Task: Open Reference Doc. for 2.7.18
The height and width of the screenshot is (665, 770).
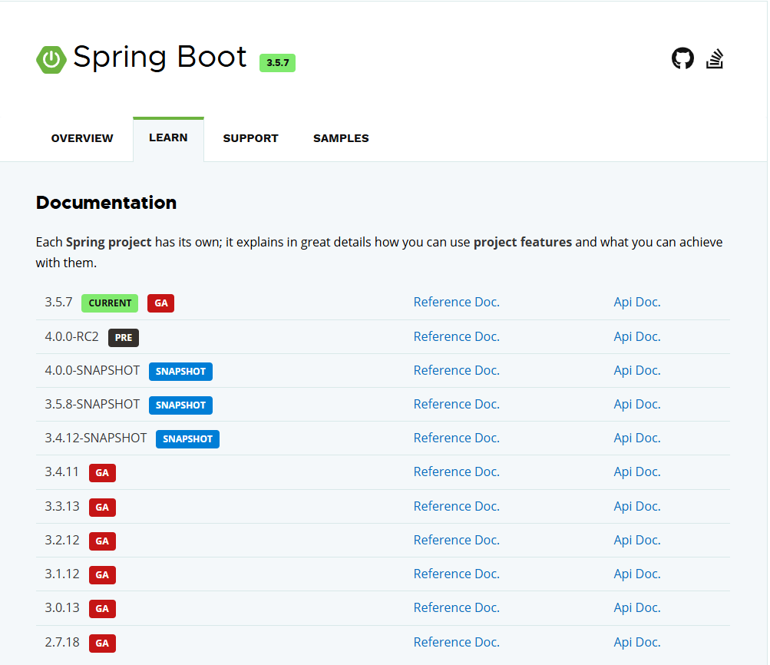Action: coord(456,643)
